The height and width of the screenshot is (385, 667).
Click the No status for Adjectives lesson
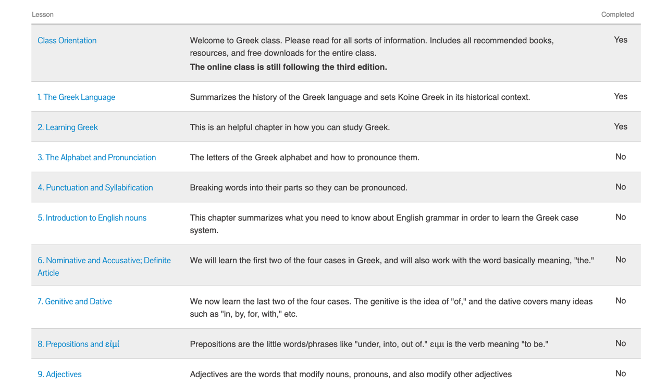(620, 374)
